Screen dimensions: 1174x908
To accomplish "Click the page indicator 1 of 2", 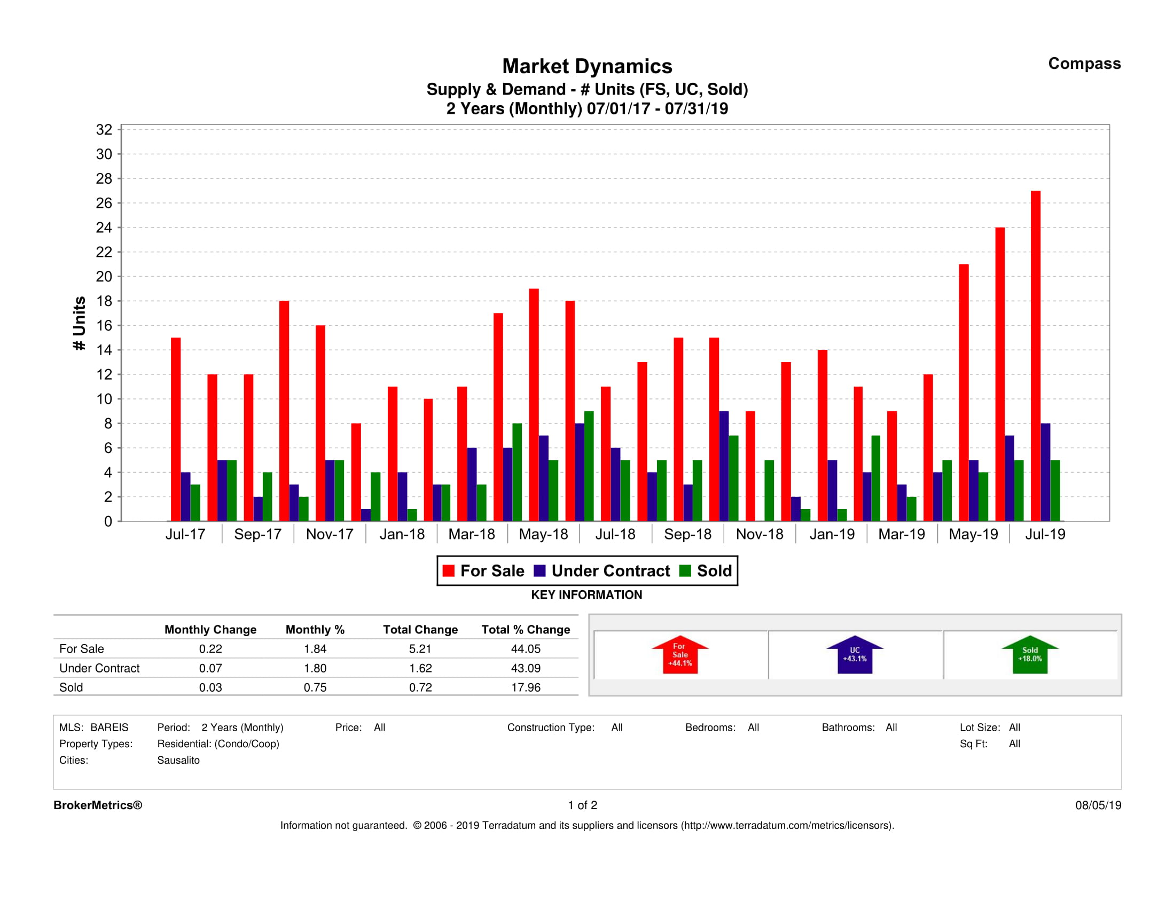I will pyautogui.click(x=583, y=805).
